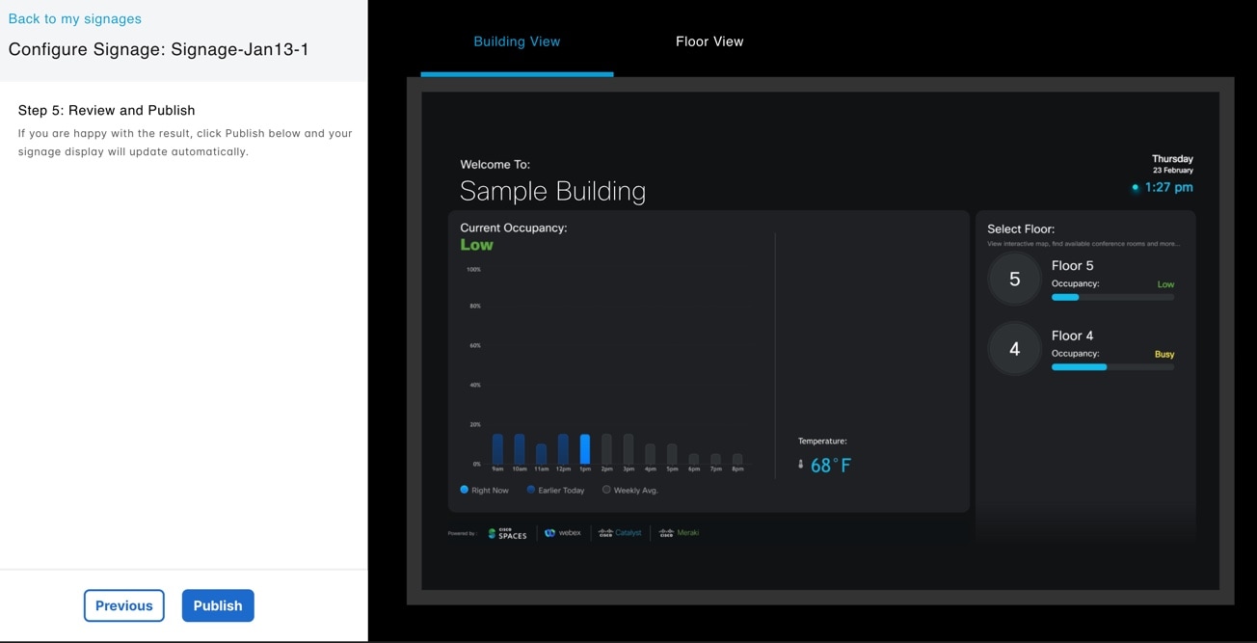Click the 11am occupancy bar

pyautogui.click(x=542, y=454)
